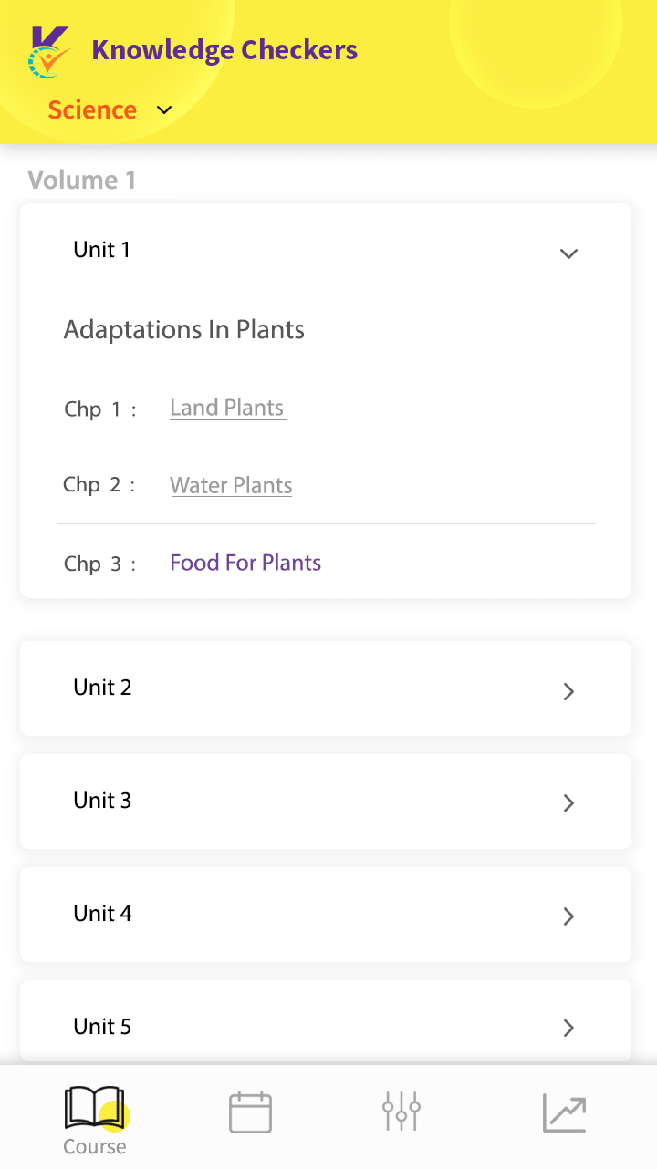The height and width of the screenshot is (1169, 657).
Task: Tap the Knowledge Checkers title text
Action: tap(224, 50)
